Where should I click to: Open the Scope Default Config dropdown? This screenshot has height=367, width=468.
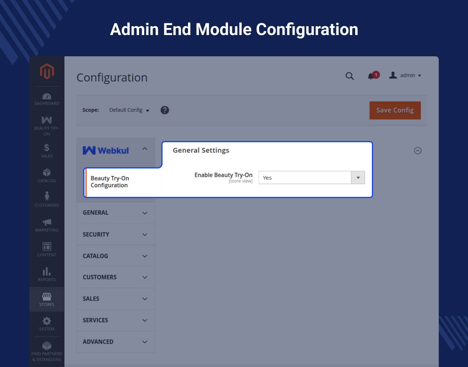129,110
